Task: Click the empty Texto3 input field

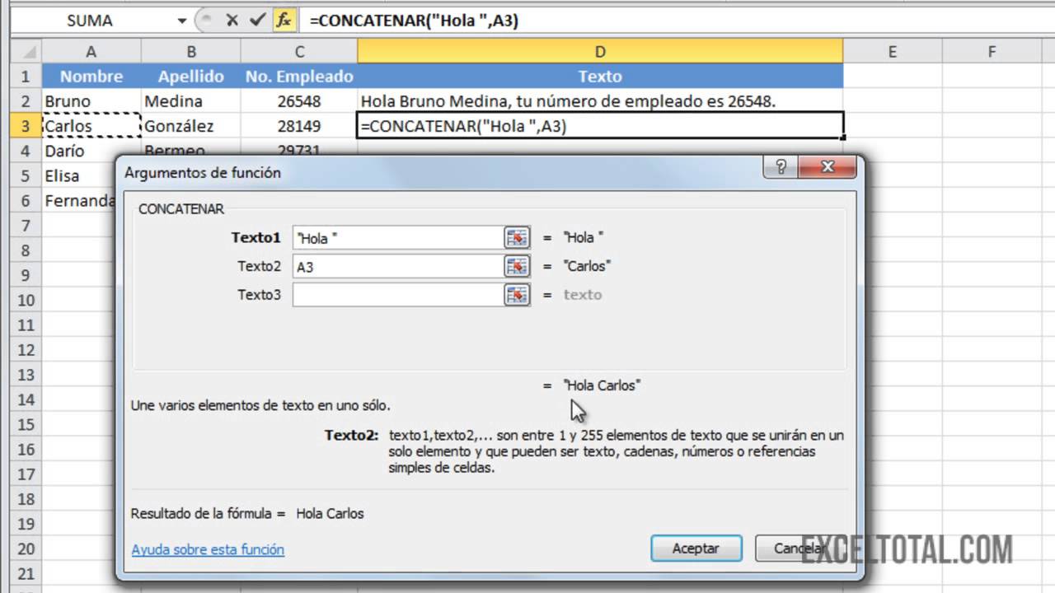Action: pyautogui.click(x=398, y=295)
